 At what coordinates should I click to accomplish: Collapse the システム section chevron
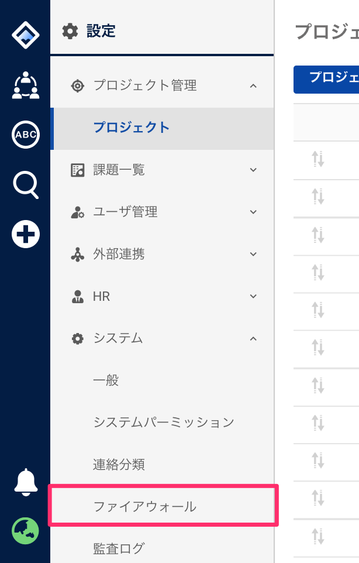click(x=253, y=339)
